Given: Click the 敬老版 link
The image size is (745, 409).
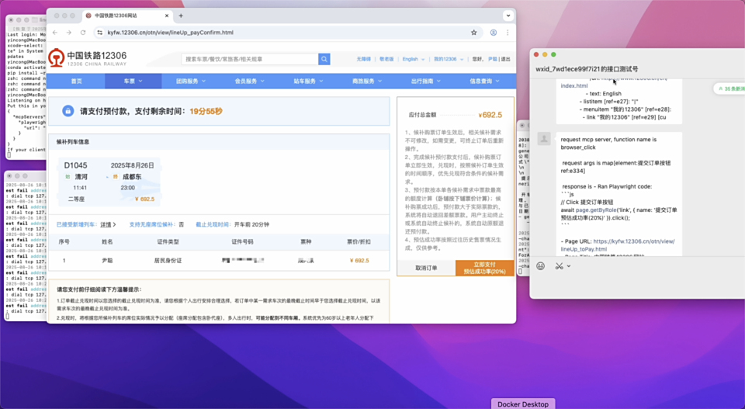Looking at the screenshot, I should [386, 60].
